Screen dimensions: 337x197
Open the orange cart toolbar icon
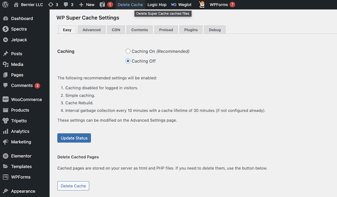point(202,4)
